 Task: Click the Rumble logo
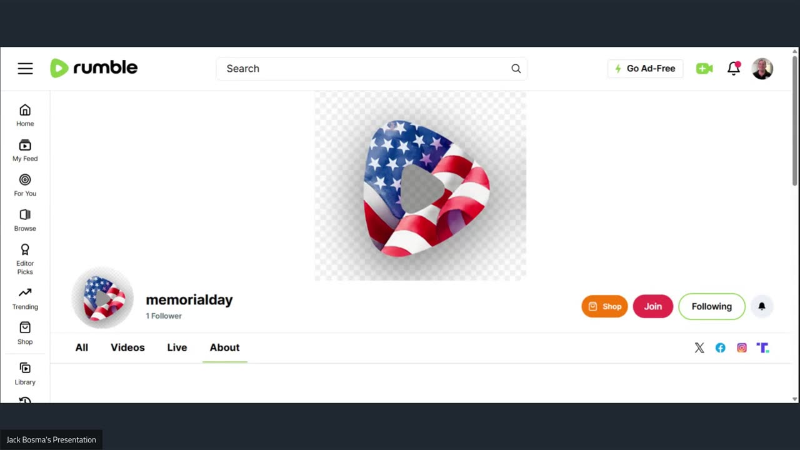[94, 68]
